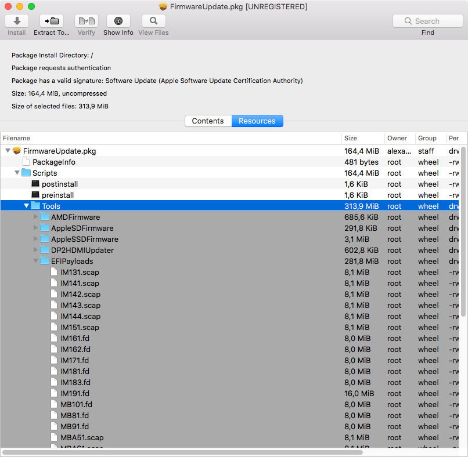Click the 481 bytes size value

click(x=361, y=162)
